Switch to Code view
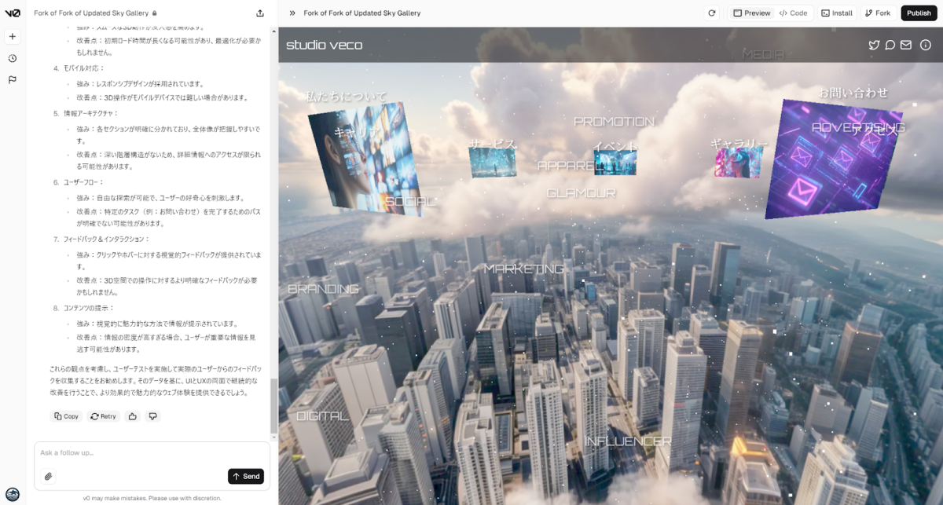Viewport: 943px width, 505px height. 793,13
